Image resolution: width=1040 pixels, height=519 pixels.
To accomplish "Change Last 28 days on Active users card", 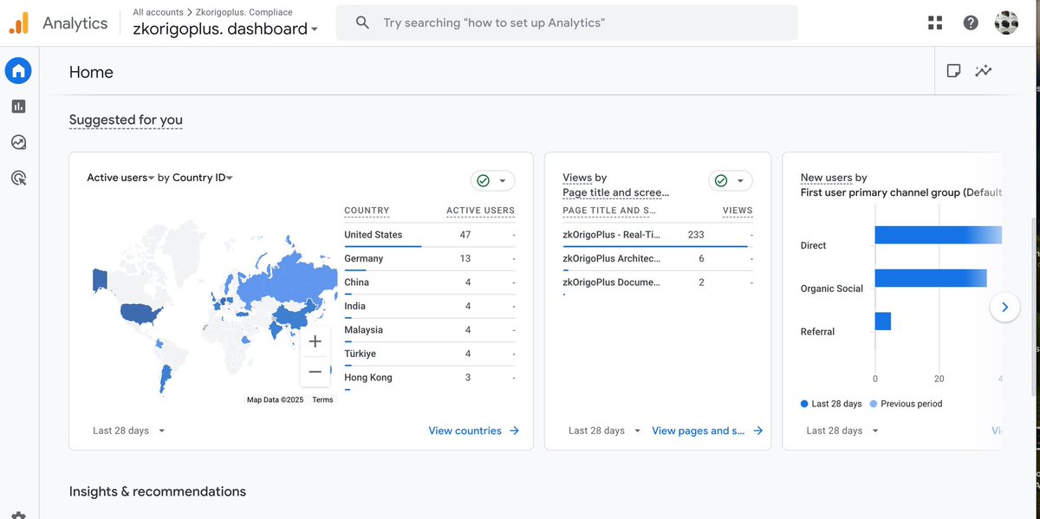I will click(129, 431).
